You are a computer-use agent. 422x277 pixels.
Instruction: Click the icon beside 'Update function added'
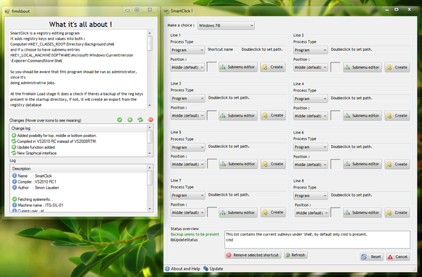(14, 147)
